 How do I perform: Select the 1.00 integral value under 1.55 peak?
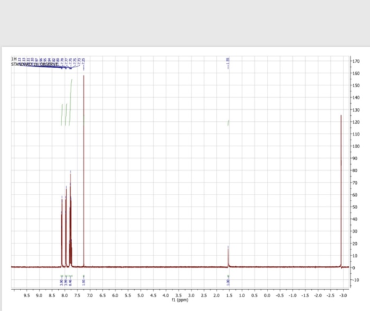tap(228, 282)
